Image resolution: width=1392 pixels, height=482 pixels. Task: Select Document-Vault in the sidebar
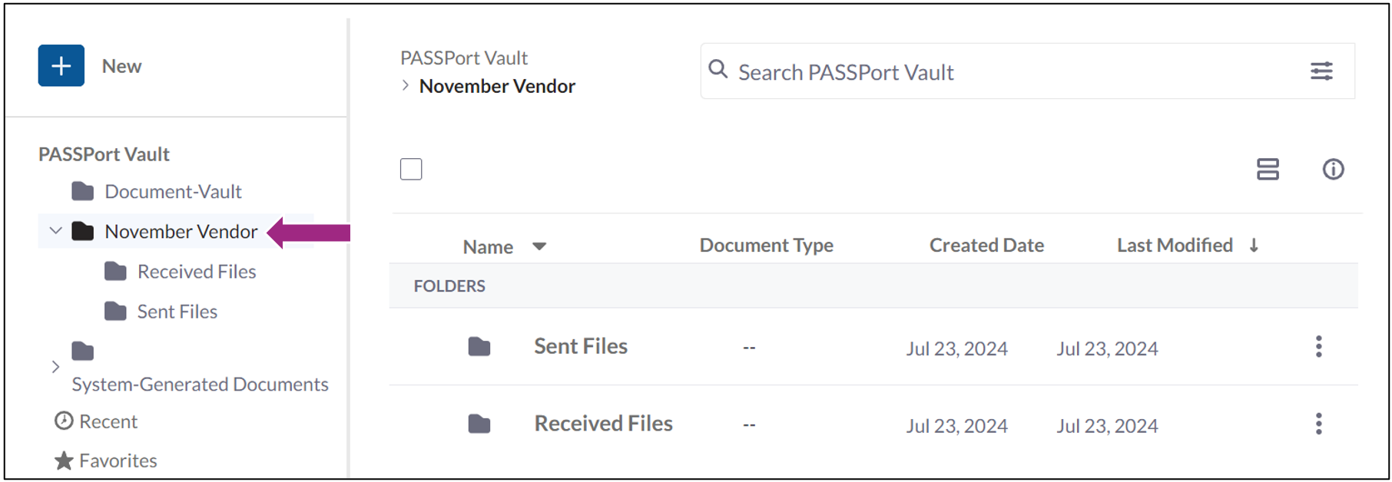click(x=174, y=191)
